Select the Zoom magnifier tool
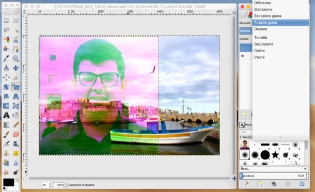The image size is (315, 192). [15, 58]
